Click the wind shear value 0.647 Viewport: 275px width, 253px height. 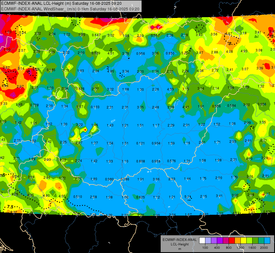pyautogui.click(x=96, y=35)
